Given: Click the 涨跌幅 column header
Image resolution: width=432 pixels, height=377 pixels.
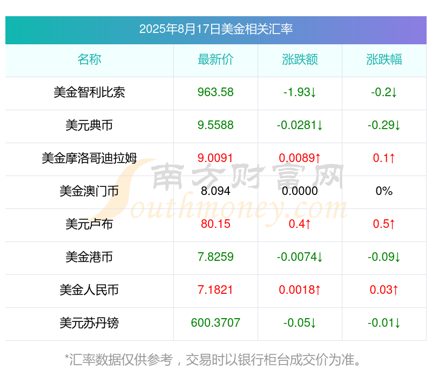Looking at the screenshot, I should [384, 59].
